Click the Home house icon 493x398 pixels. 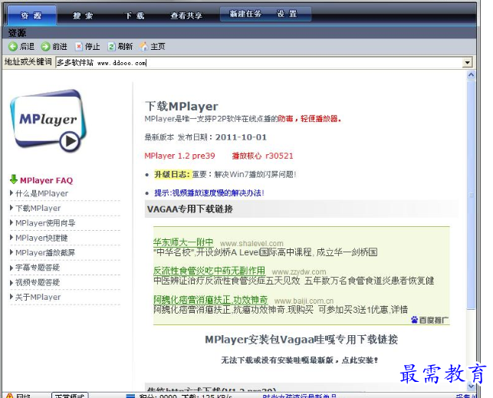coord(143,47)
